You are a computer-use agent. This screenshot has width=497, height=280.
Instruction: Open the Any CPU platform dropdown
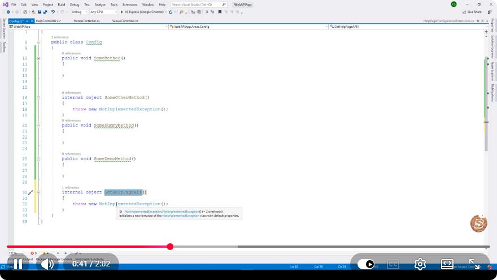103,12
